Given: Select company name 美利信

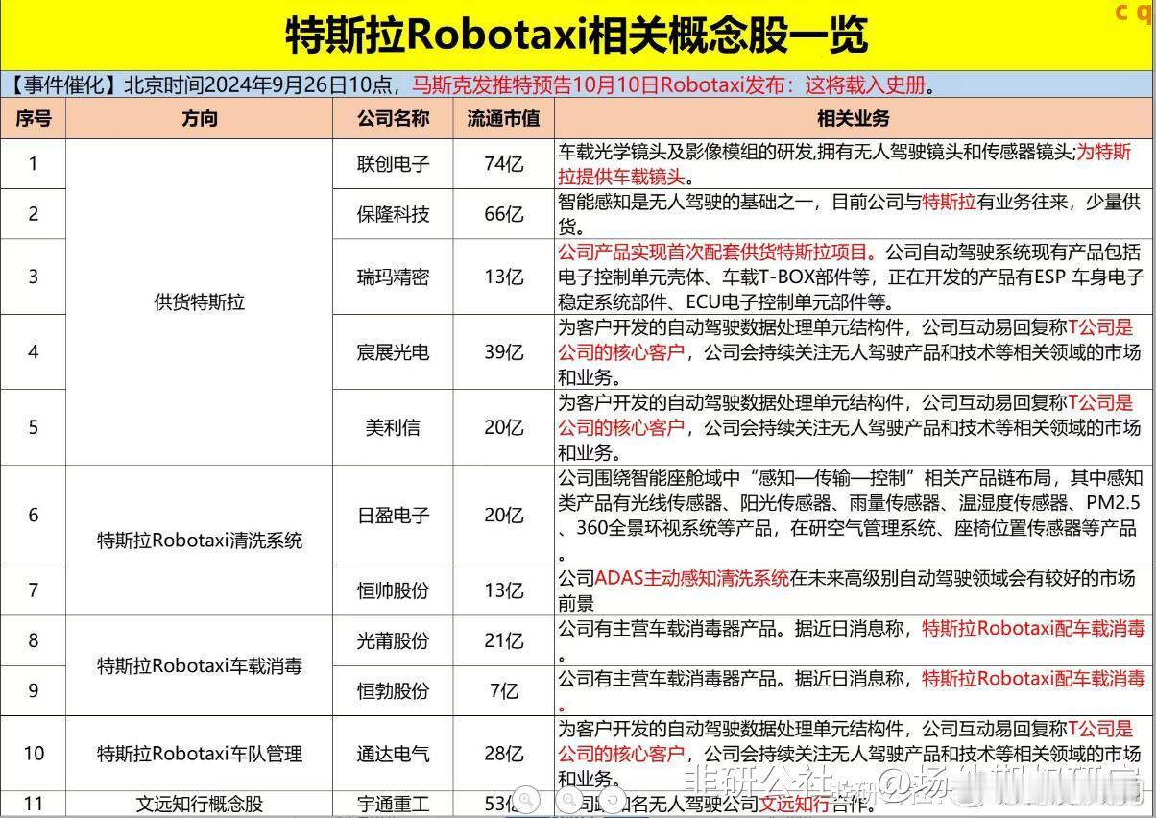Looking at the screenshot, I should 393,427.
